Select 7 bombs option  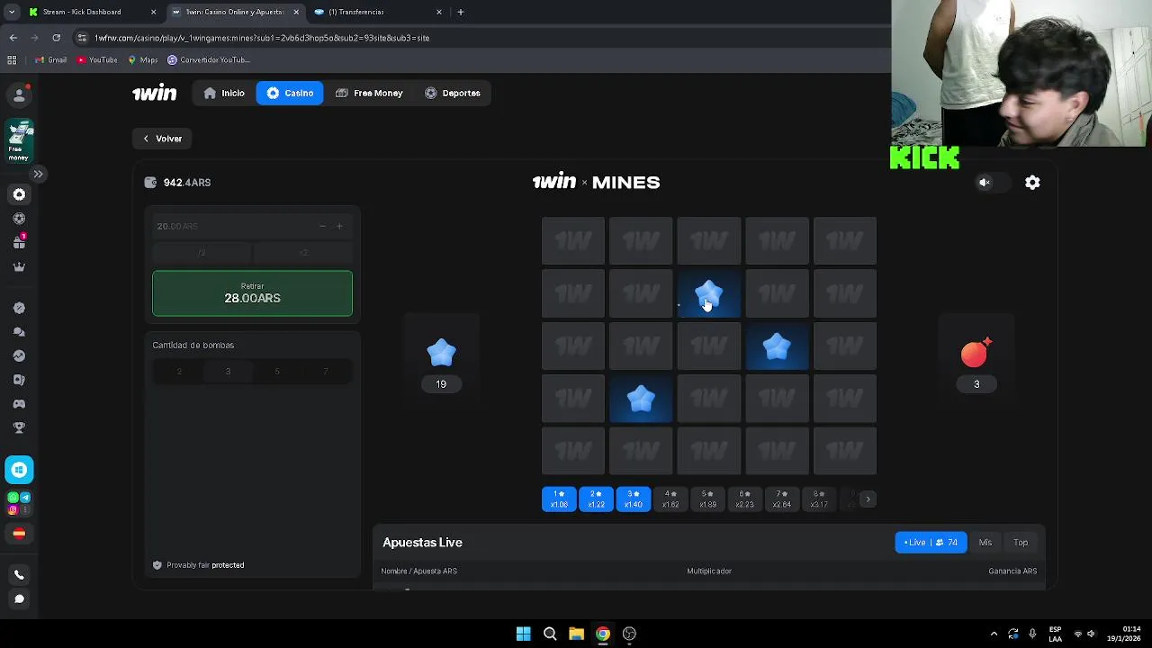pyautogui.click(x=326, y=372)
